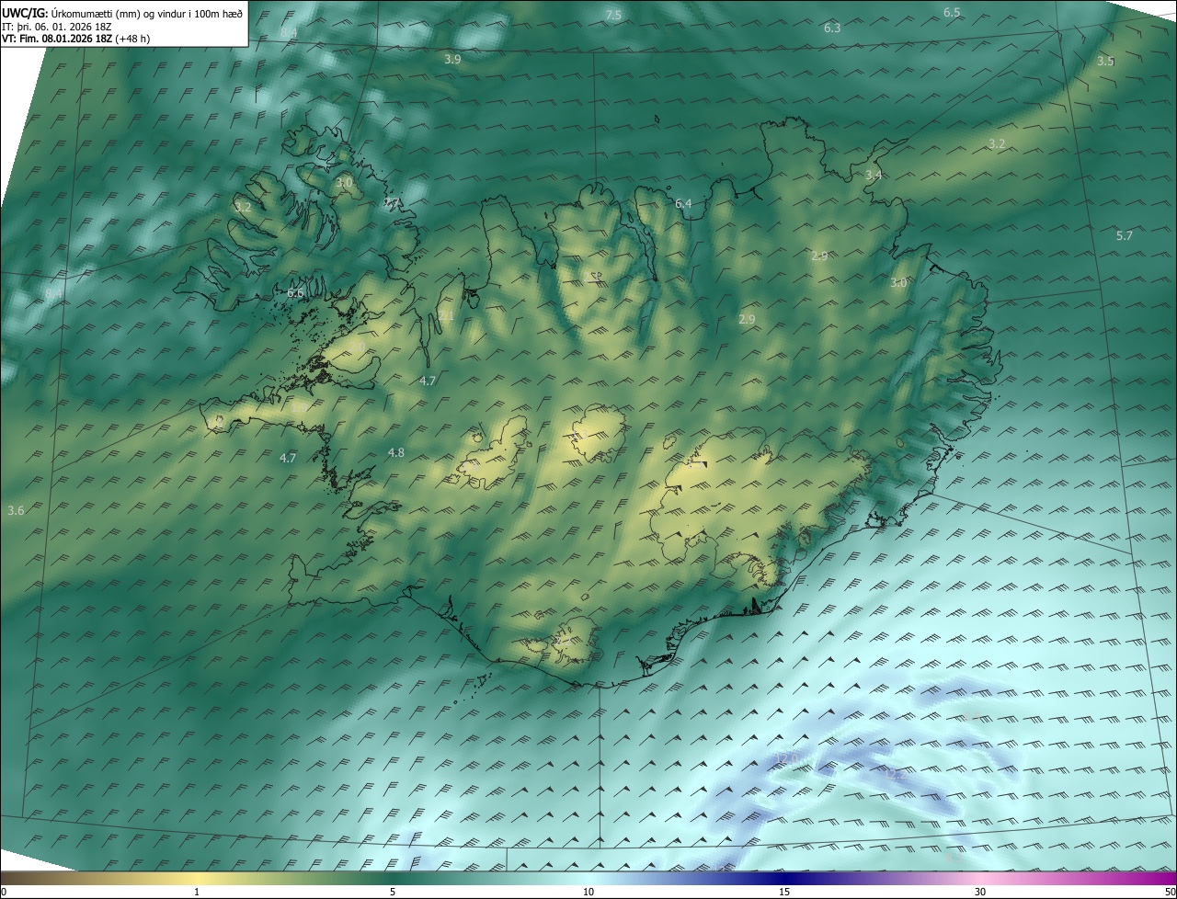Click the valid time line 'VT: Fim. 08.01.2026 18Z (+48 h)'
Screen dimensions: 1177x899
click(x=76, y=39)
